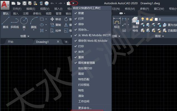Screen dimensions: 177x111
Task: Select the Circle (圆) tool
Action: pyautogui.click(x=24, y=22)
